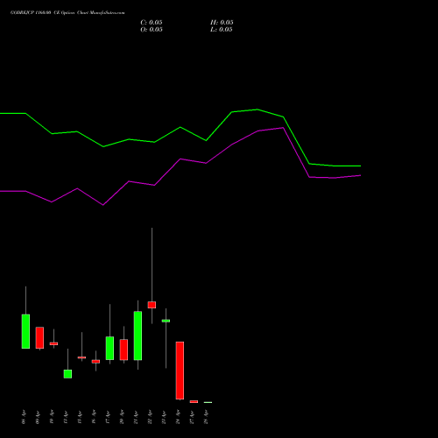Image resolution: width=438 pixels, height=438 pixels.
Task: Select the 23 Apr date label
Action: pyautogui.click(x=164, y=417)
